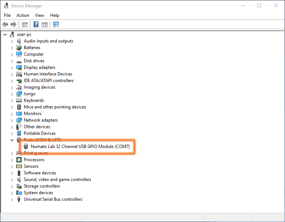Image resolution: width=285 pixels, height=222 pixels.
Task: Expand Universal Serial Bus controllers node
Action: (12, 199)
